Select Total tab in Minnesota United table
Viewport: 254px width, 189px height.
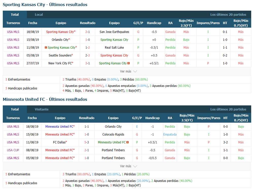coord(15,109)
